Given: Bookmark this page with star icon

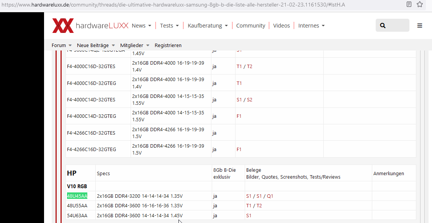Looking at the screenshot, I should tap(420, 4).
